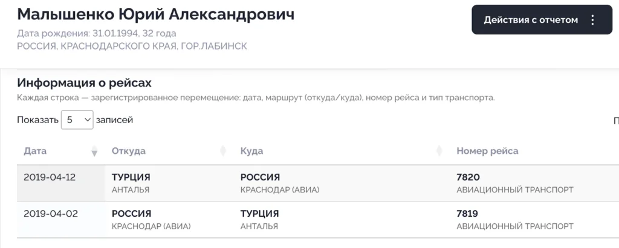The image size is (619, 248).
Task: Click РОССИЯ destination in the 7820 flight row
Action: 260,177
